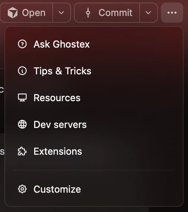Click the monitor icon beside Resources
Screen dimensions: 188x212
[22, 97]
